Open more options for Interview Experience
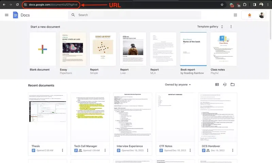 [x=148, y=150]
